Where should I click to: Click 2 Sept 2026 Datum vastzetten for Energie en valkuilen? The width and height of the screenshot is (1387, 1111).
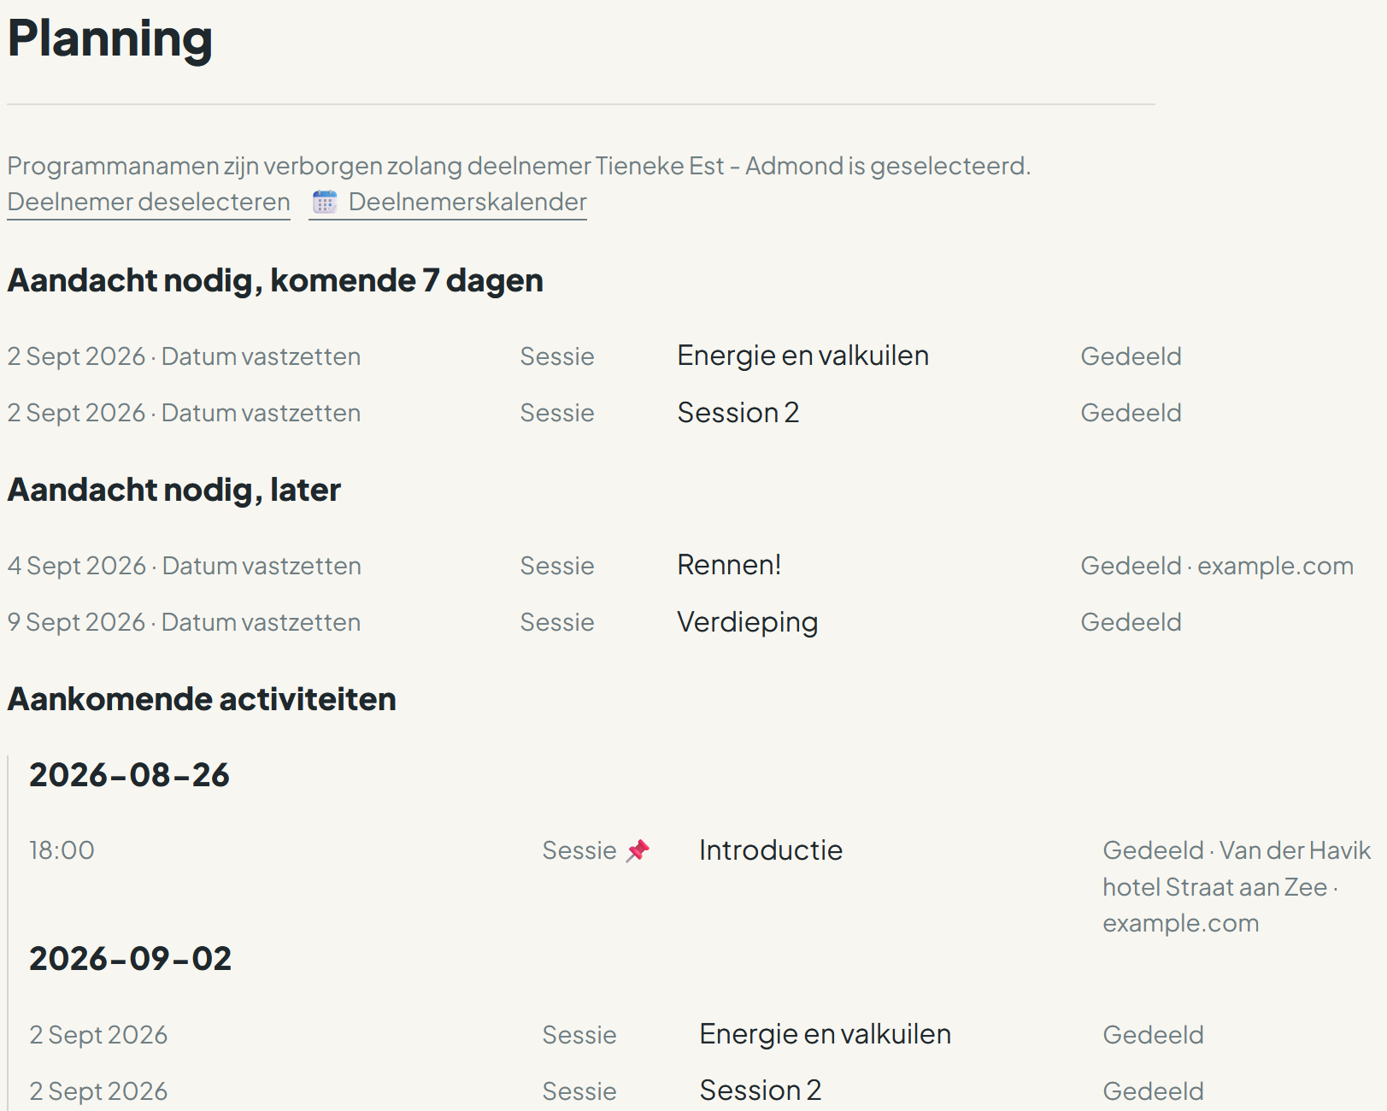pos(184,356)
